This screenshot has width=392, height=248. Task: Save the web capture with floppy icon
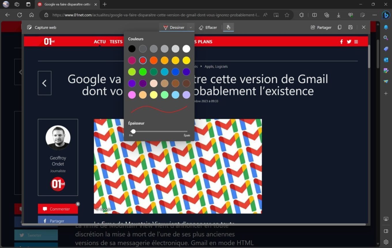click(x=350, y=27)
